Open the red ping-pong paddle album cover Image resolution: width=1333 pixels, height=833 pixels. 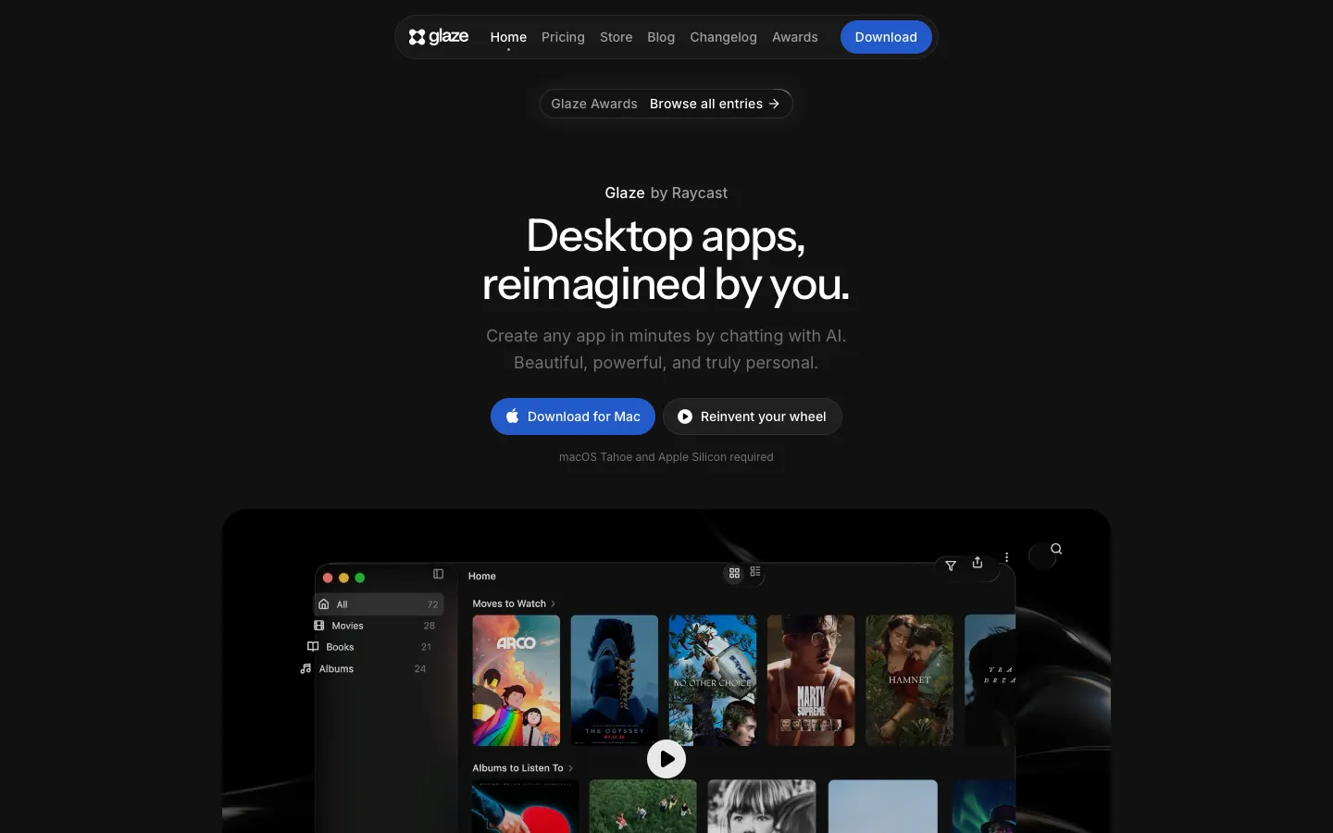526,806
